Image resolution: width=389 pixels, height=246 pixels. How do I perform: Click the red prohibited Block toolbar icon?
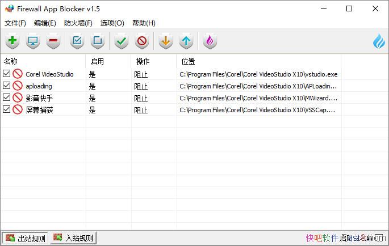(x=142, y=41)
